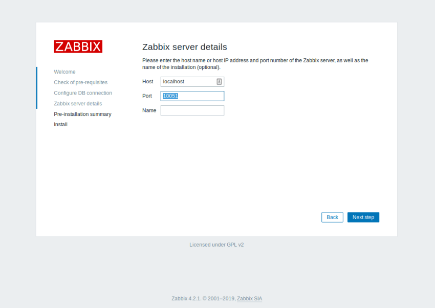
Task: Open the GPL v2 license link
Action: click(235, 245)
